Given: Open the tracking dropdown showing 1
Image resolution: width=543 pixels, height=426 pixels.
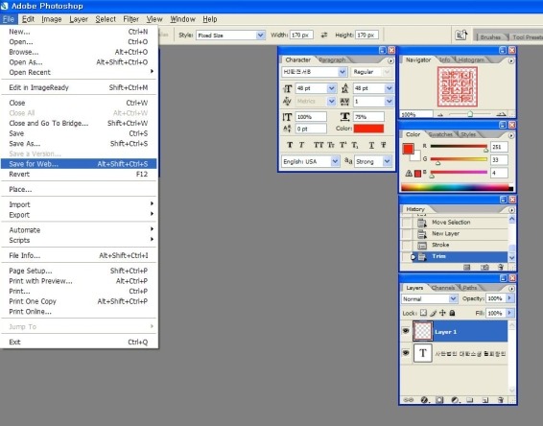Looking at the screenshot, I should click(x=389, y=101).
